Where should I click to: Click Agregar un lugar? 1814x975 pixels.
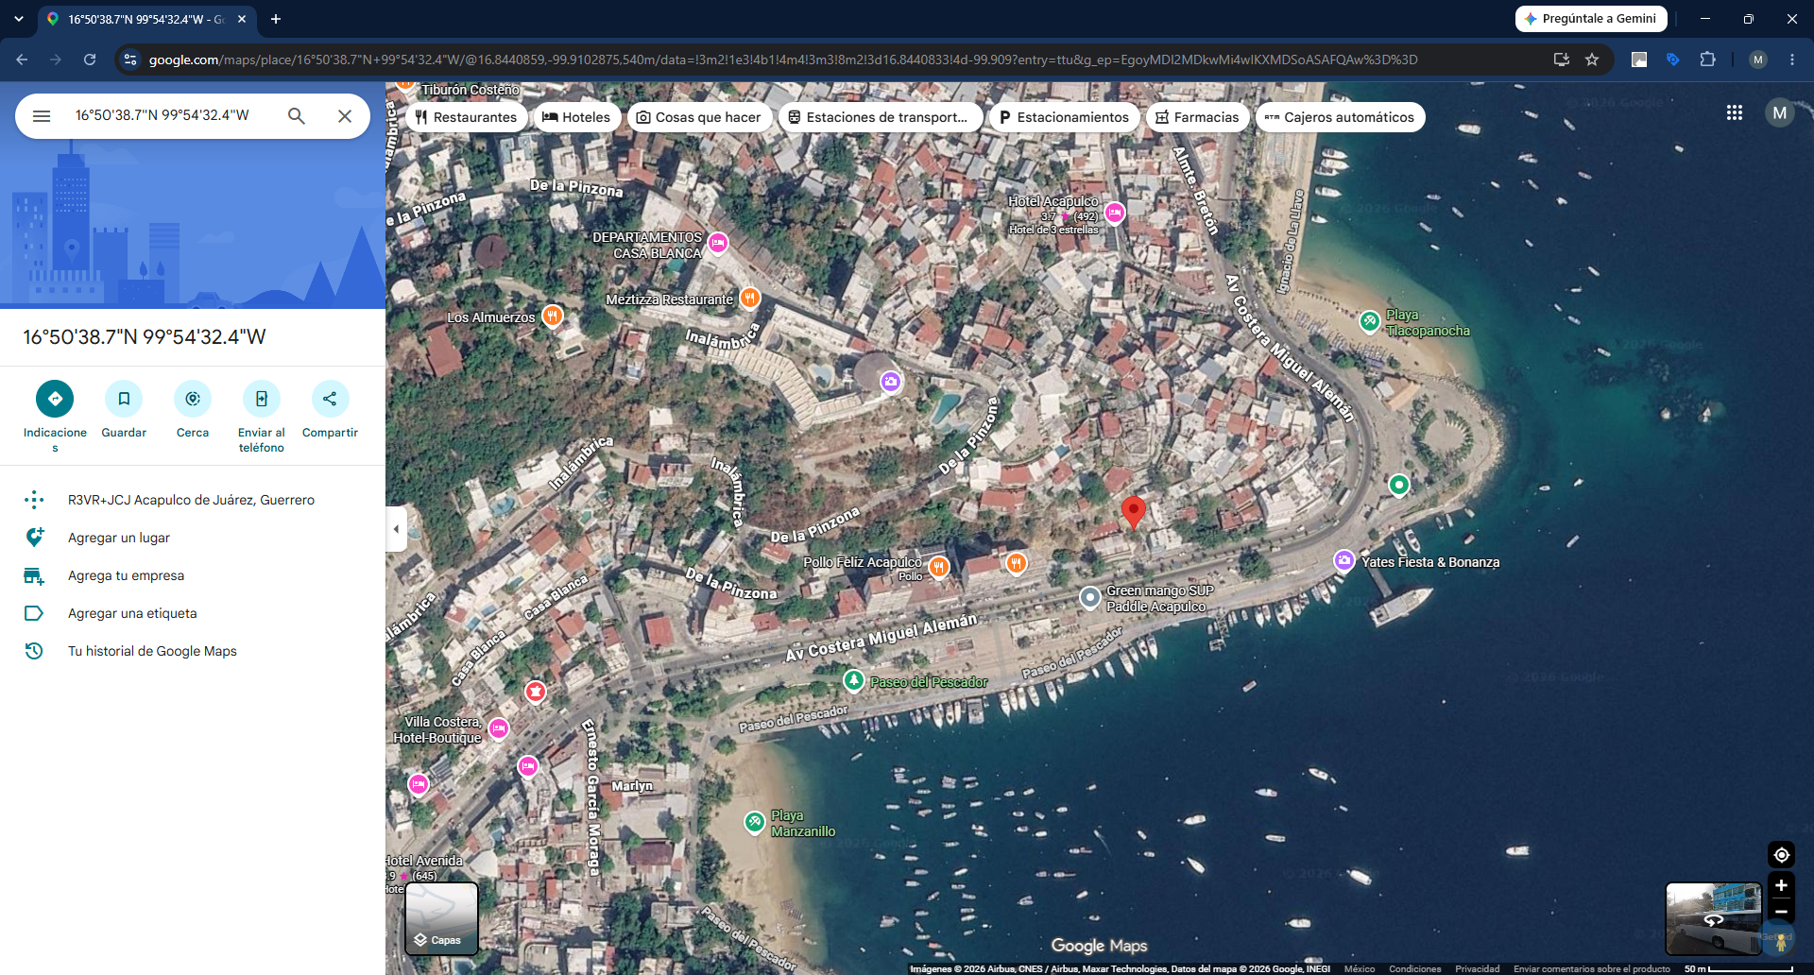pos(193,538)
